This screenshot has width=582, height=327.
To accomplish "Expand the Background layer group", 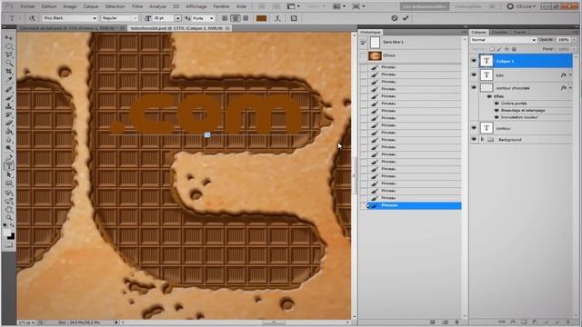I will pyautogui.click(x=482, y=139).
